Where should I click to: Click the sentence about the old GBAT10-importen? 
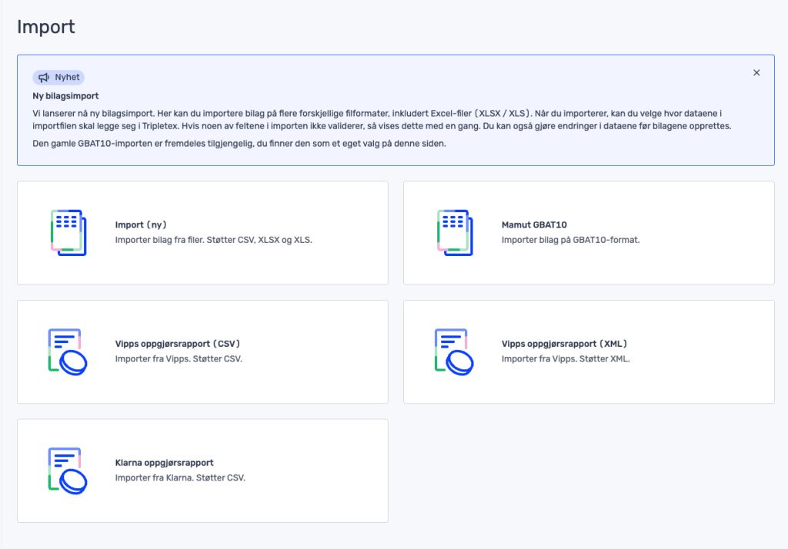[x=239, y=144]
